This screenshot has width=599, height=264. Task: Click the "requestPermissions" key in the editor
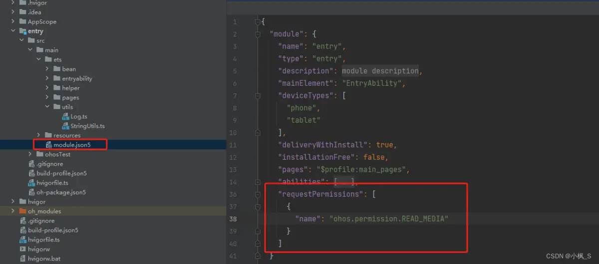[x=321, y=194]
